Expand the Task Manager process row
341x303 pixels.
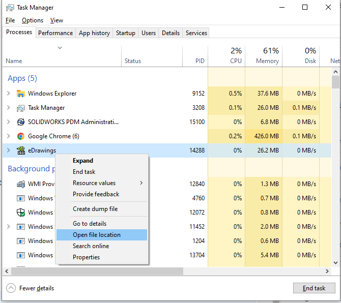coord(9,108)
